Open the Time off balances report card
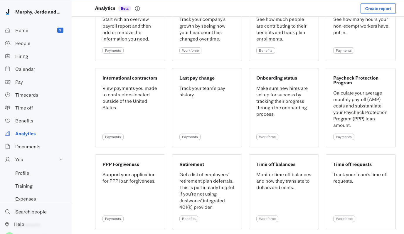The width and height of the screenshot is (404, 234). pyautogui.click(x=284, y=192)
